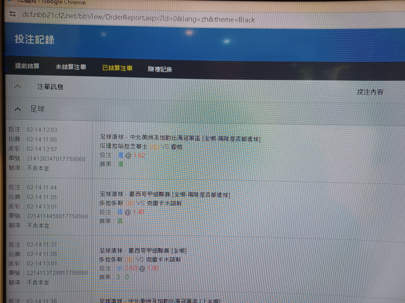Click the browser URL address field
This screenshot has height=303, width=405.
tap(139, 18)
